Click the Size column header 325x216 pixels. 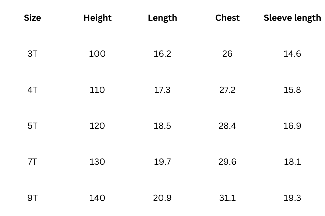point(32,18)
